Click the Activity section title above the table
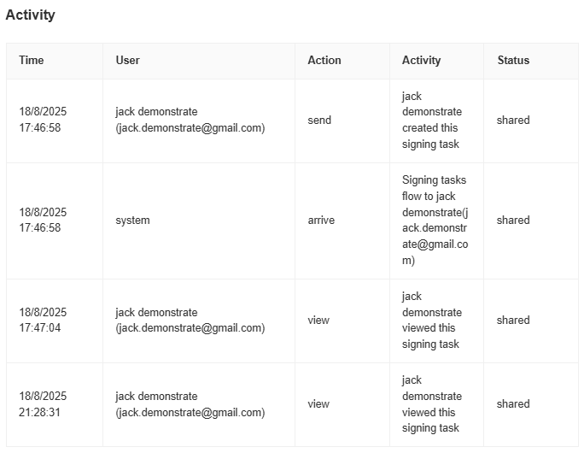 [30, 15]
